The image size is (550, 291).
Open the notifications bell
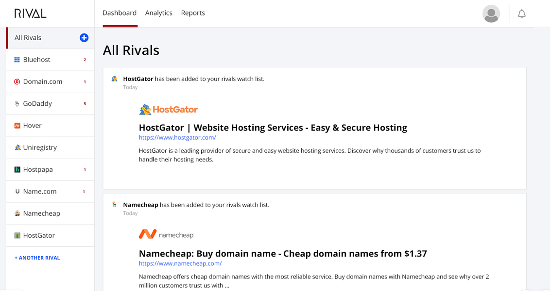point(522,14)
